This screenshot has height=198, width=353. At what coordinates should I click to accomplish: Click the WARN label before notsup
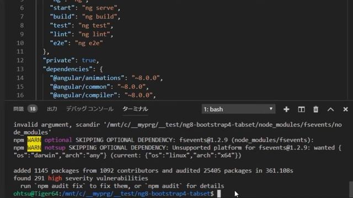34,148
